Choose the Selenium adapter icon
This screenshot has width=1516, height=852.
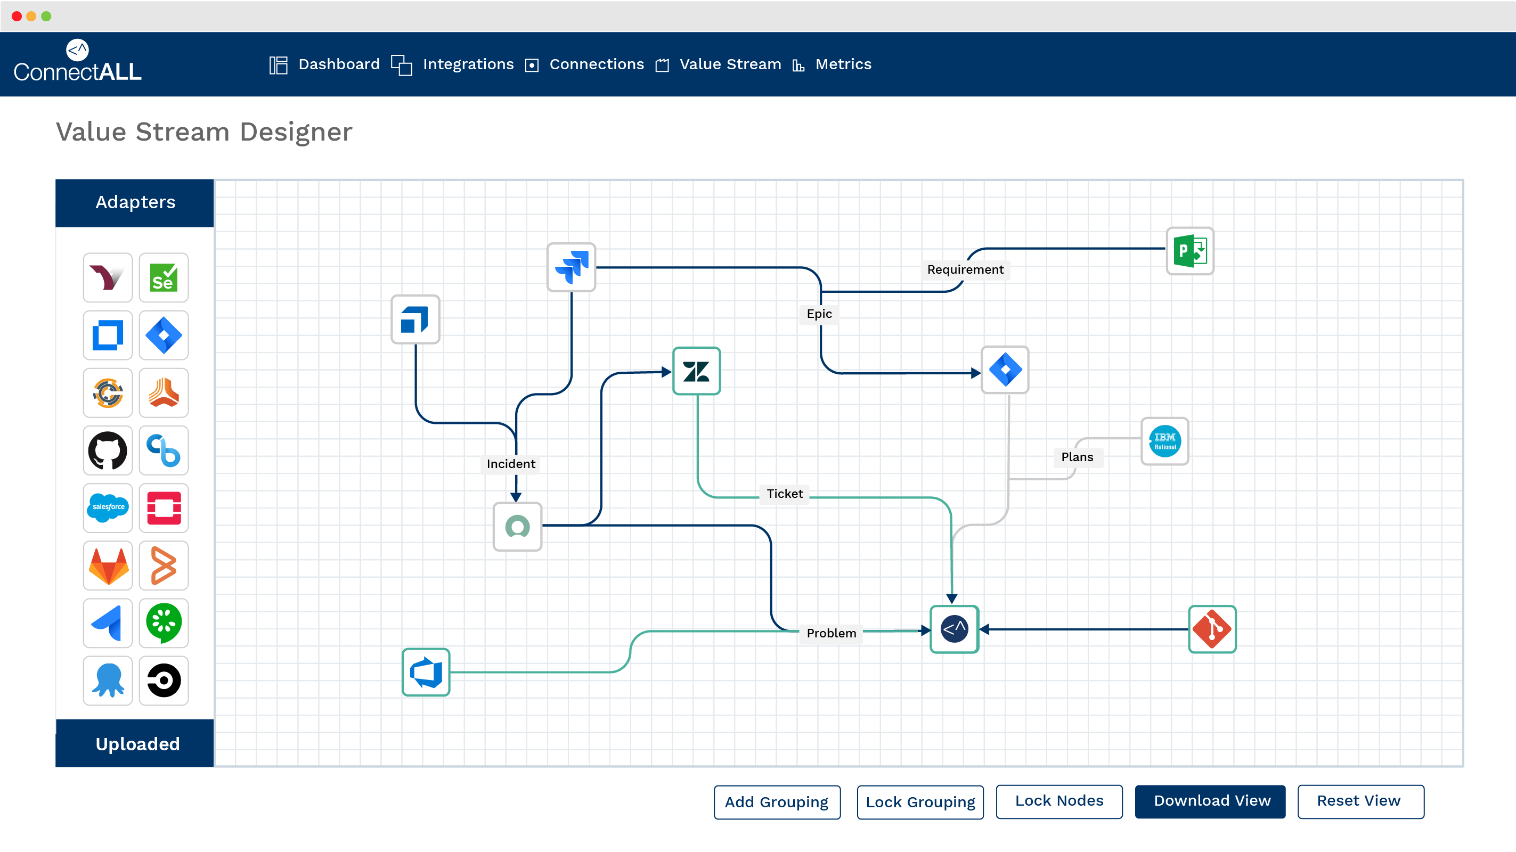164,278
